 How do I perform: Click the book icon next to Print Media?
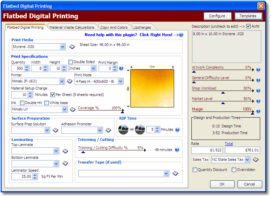pyautogui.click(x=72, y=47)
